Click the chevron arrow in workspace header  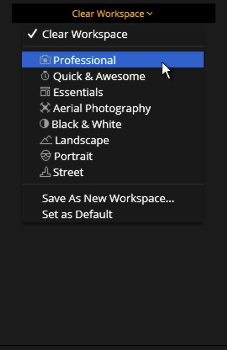tap(150, 14)
